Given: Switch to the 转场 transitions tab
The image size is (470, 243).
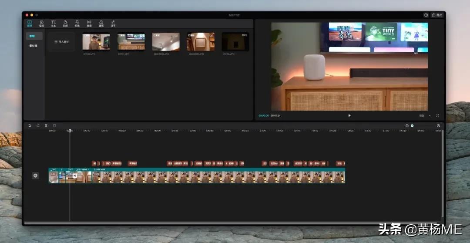Looking at the screenshot, I should coord(89,24).
